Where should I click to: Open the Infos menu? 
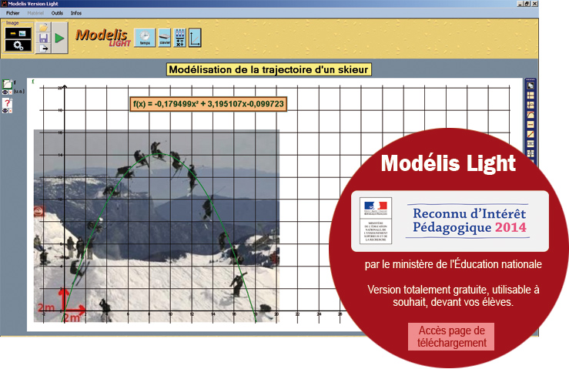click(x=76, y=13)
